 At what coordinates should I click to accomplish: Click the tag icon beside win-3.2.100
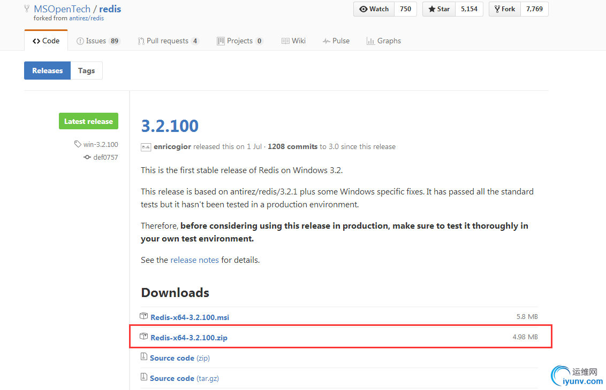[78, 144]
